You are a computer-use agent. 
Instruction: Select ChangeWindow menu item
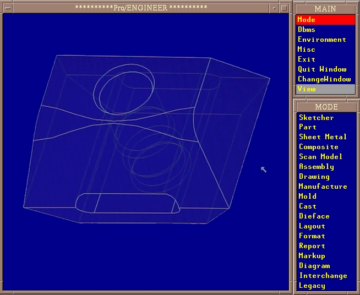tap(325, 79)
